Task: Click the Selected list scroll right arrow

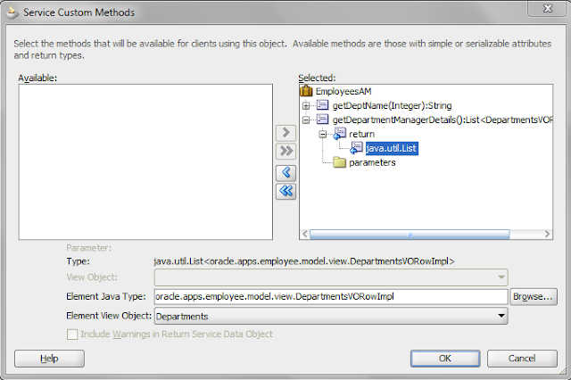Action: point(547,234)
